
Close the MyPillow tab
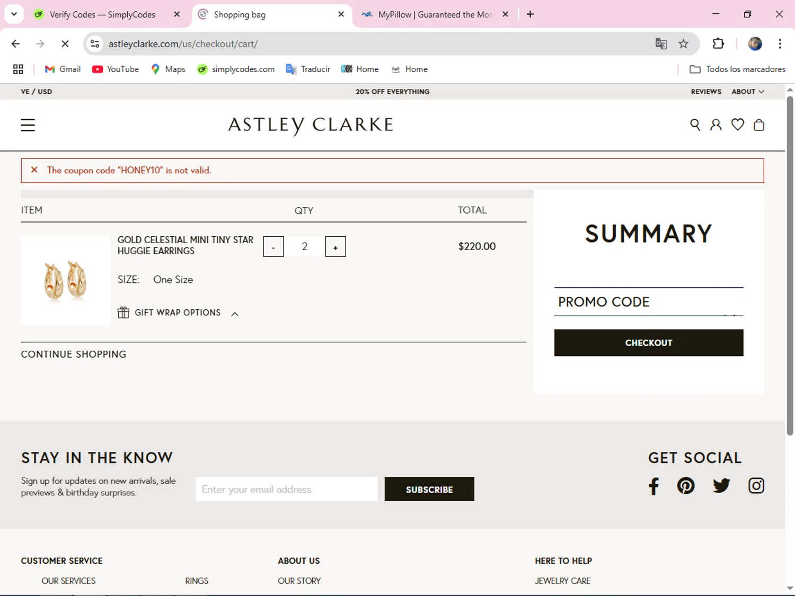point(505,14)
